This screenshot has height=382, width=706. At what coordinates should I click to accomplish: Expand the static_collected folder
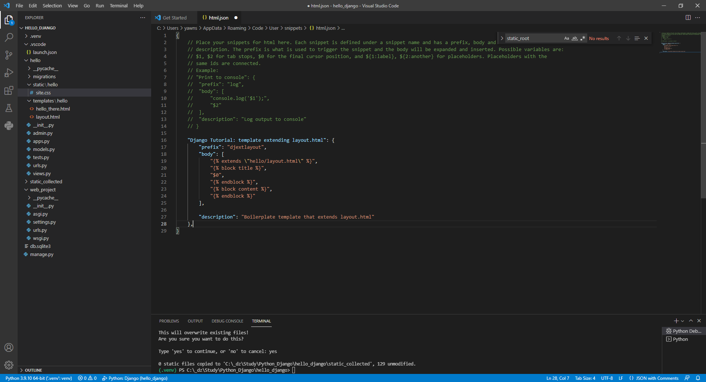(x=46, y=181)
